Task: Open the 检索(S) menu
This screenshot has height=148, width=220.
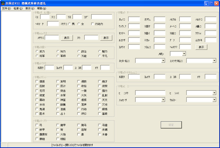Action: 18,8
